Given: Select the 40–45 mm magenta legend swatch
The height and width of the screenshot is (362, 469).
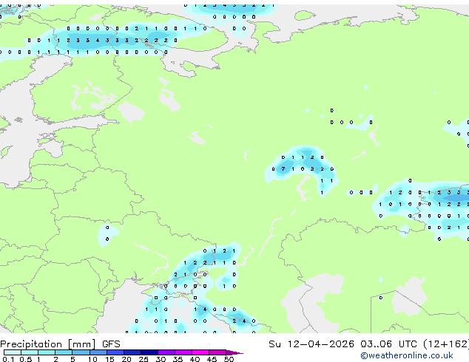Looking at the screenshot, I should [x=200, y=352].
